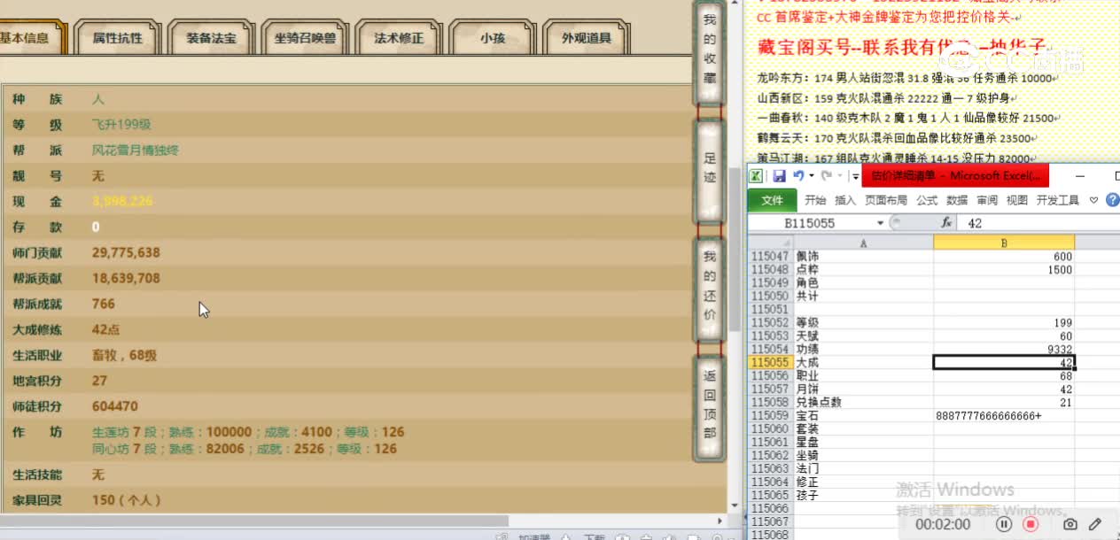The height and width of the screenshot is (540, 1120).
Task: Click the fx insert function icon
Action: (946, 223)
